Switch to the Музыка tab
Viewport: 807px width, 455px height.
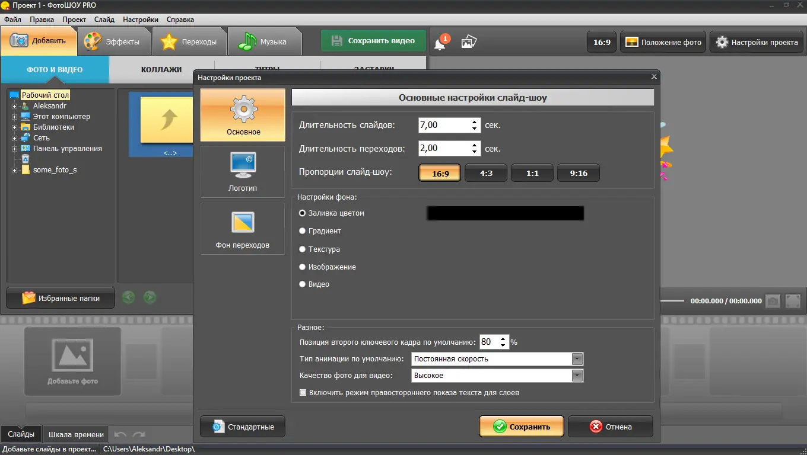(265, 41)
